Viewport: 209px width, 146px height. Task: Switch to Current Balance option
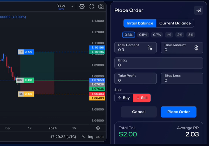click(175, 23)
